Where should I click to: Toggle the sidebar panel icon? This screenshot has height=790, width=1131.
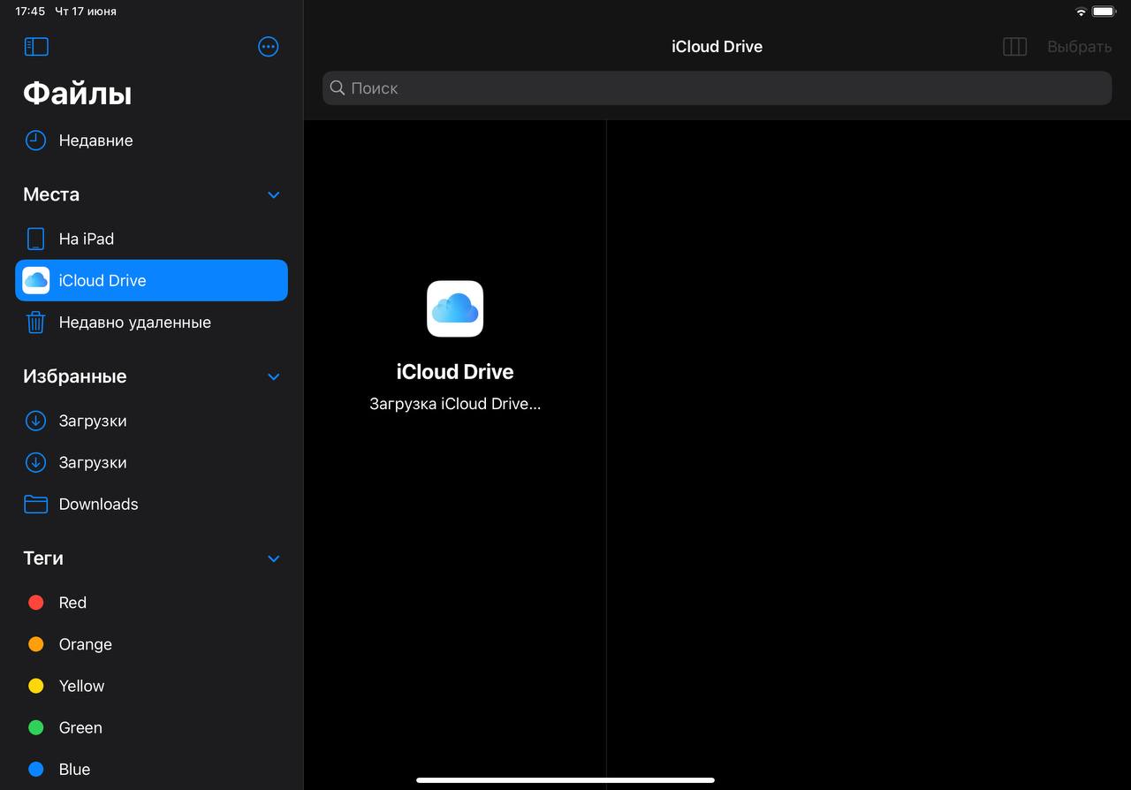click(36, 47)
